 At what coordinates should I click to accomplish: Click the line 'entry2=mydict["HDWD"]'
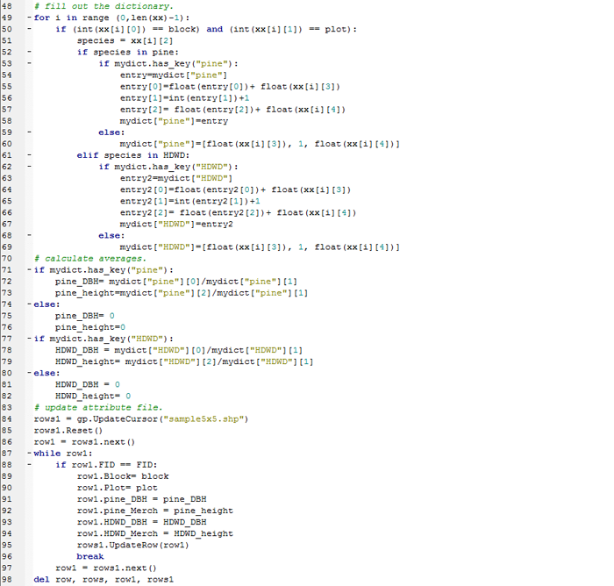click(x=176, y=178)
